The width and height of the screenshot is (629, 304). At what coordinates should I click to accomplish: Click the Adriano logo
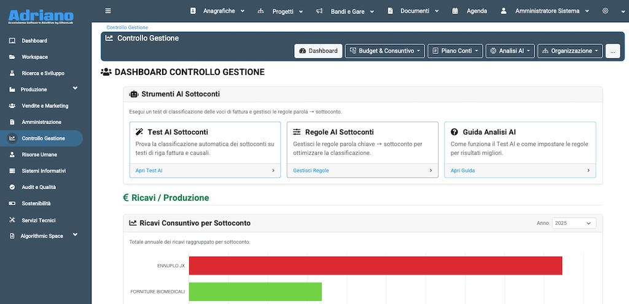[x=41, y=15]
